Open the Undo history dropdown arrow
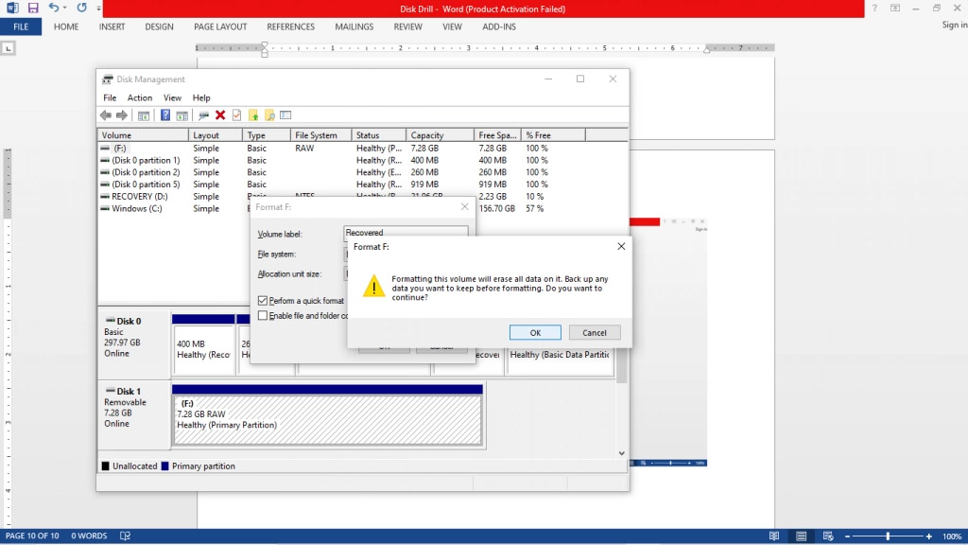The width and height of the screenshot is (968, 545). (64, 9)
